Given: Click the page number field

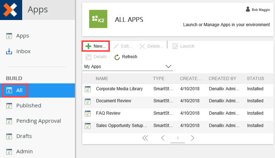Looking at the screenshot, I should [178, 139].
